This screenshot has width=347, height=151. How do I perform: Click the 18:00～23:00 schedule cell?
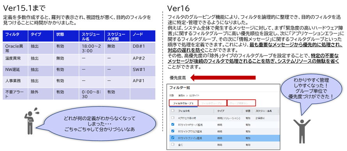click(92, 49)
